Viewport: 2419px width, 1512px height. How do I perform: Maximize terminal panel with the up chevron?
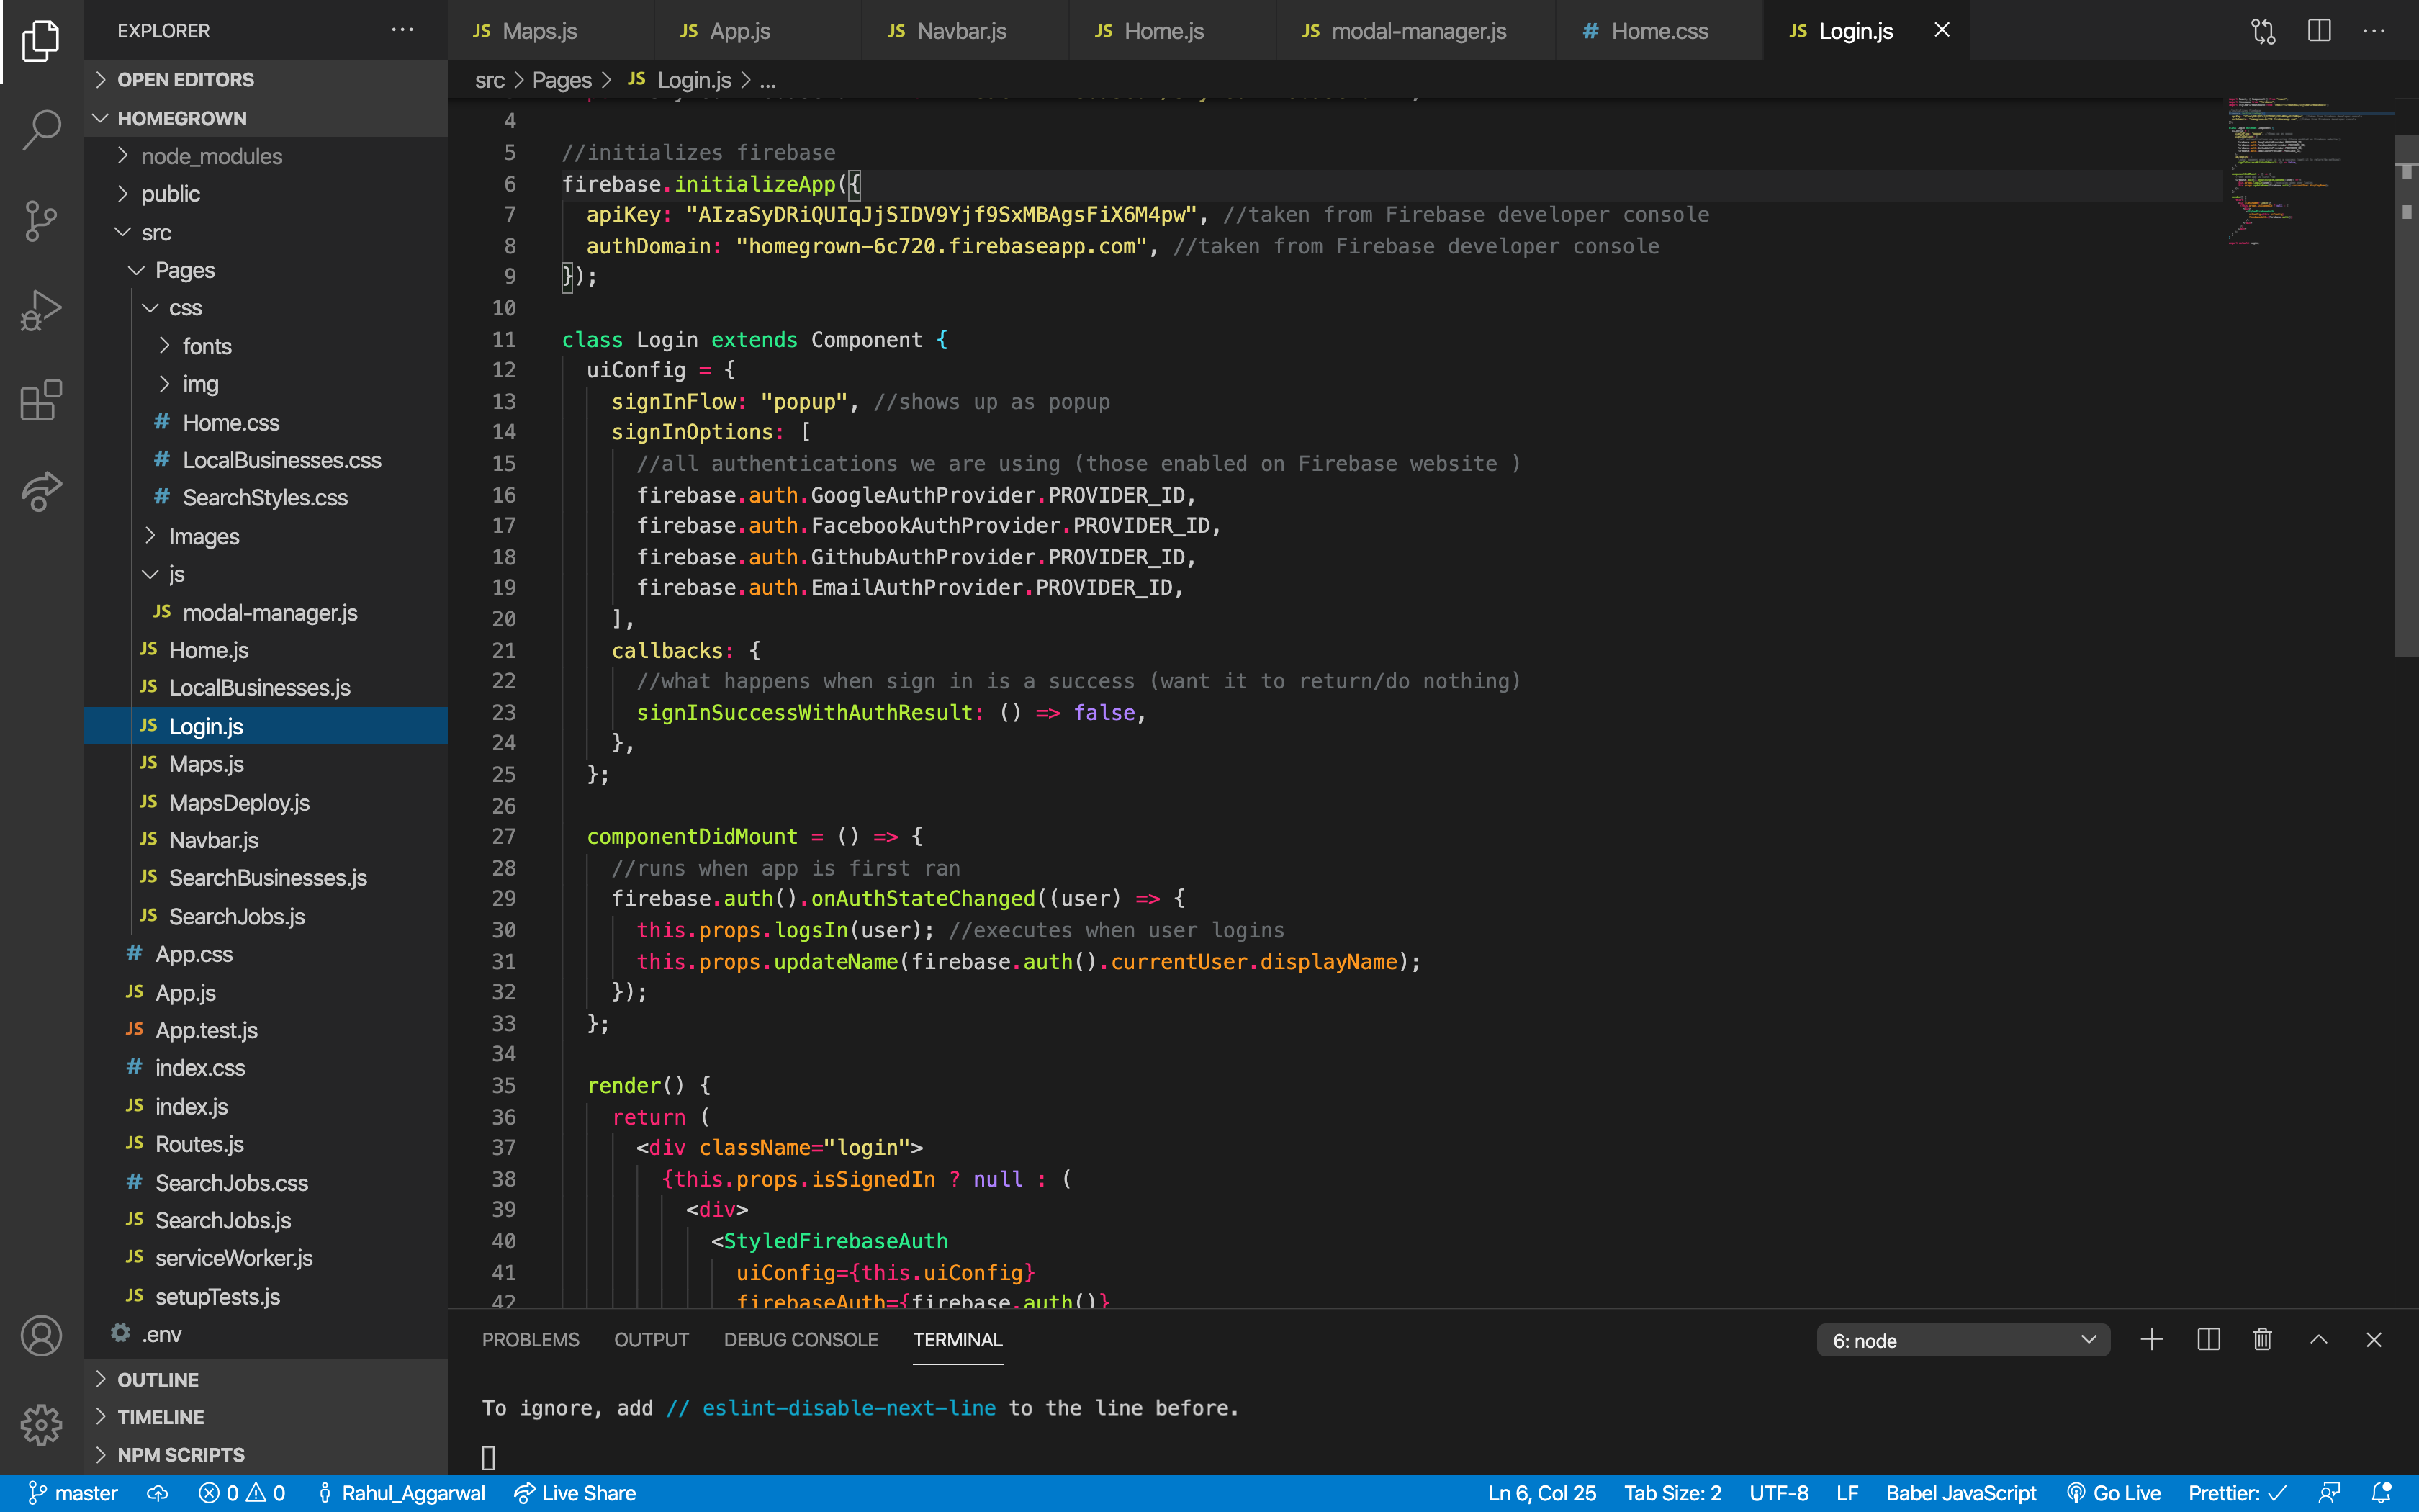tap(2319, 1340)
